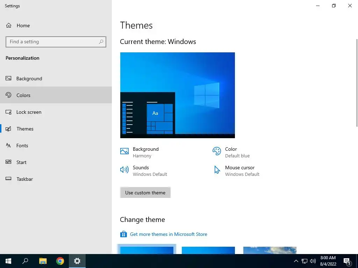This screenshot has width=358, height=268.
Task: Click the Taskbar icon in the sidebar
Action: coord(8,179)
